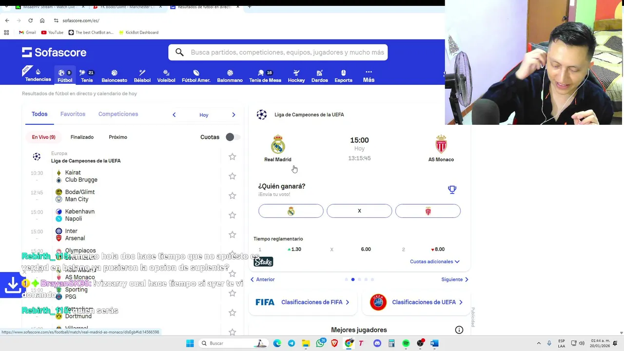
Task: Switch to the Todos tab
Action: [x=39, y=114]
